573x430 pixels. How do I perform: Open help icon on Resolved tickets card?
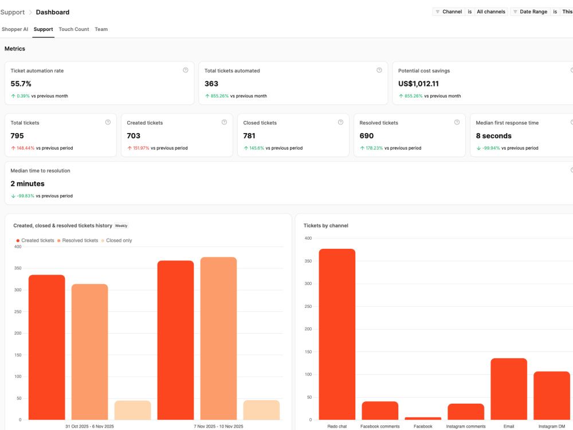coord(457,122)
